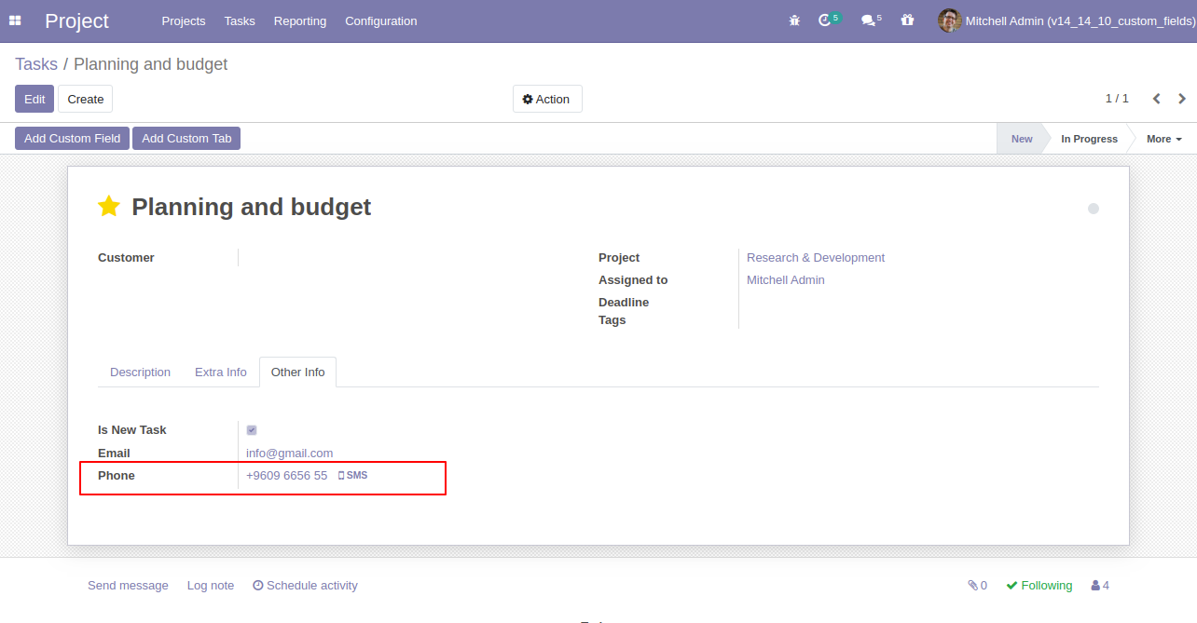Toggle the Is New Task checkbox
Viewport: 1197px width, 623px height.
[x=252, y=430]
